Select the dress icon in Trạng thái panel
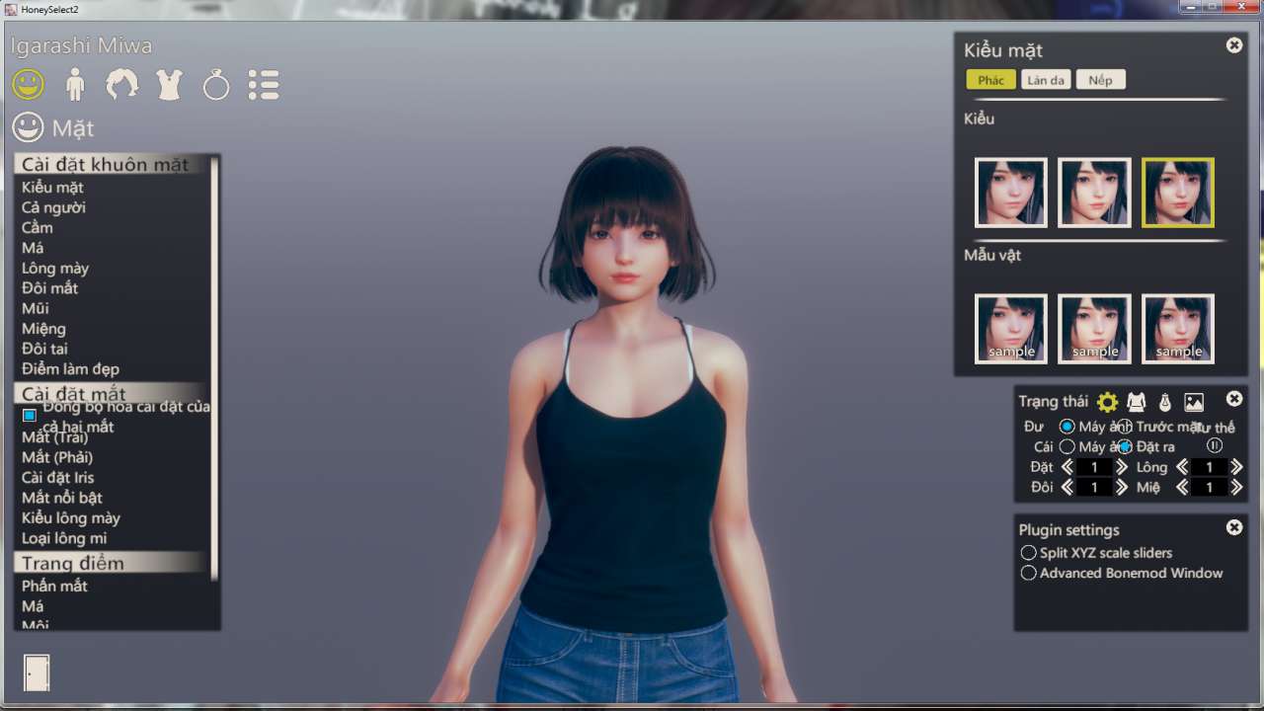This screenshot has width=1264, height=711. pos(1137,402)
